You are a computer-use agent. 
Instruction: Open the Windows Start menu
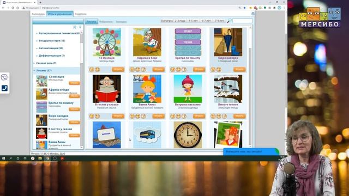(4, 158)
